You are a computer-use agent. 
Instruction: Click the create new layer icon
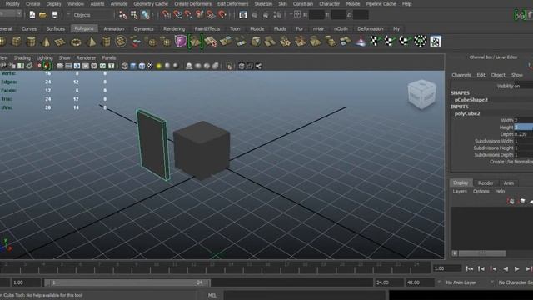pyautogui.click(x=511, y=202)
